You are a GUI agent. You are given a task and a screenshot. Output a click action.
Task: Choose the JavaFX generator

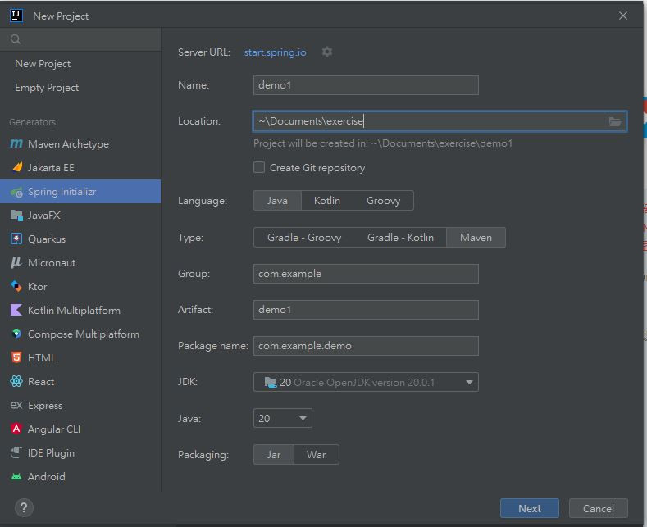44,216
